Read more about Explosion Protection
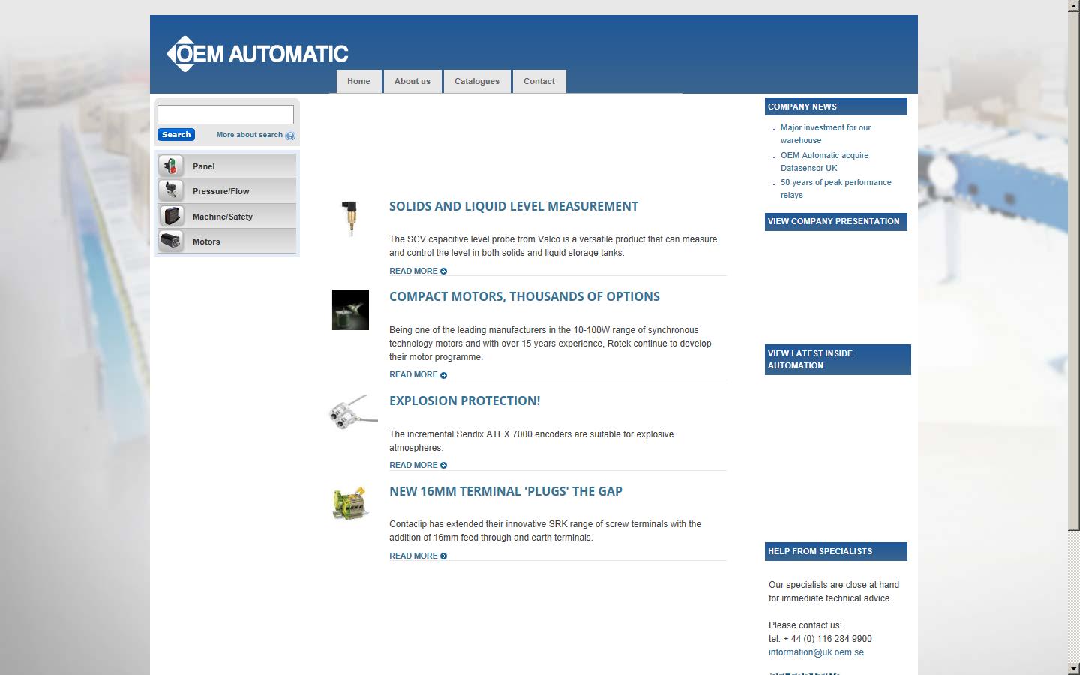This screenshot has width=1080, height=675. pos(417,465)
